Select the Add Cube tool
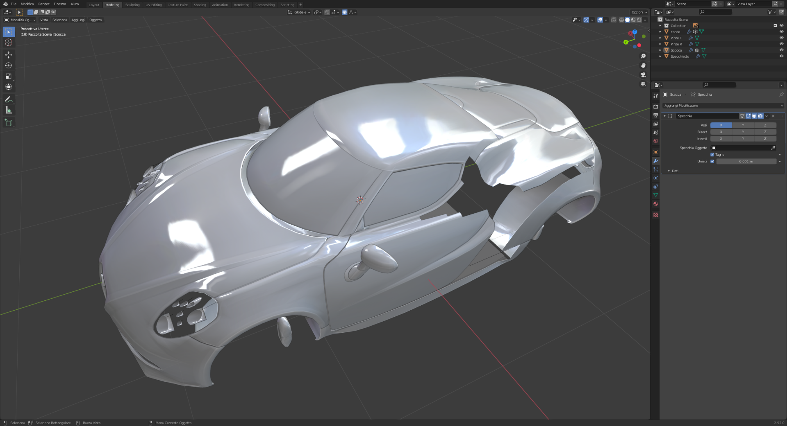This screenshot has width=787, height=426. pyautogui.click(x=9, y=122)
